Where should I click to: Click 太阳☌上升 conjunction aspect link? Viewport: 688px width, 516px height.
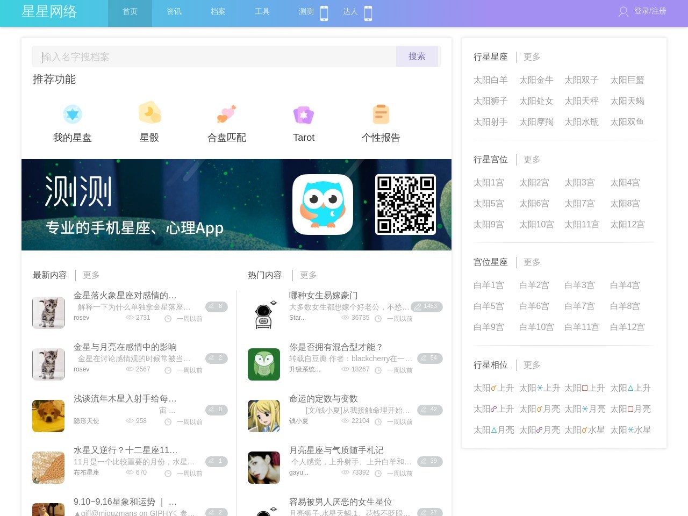coord(494,388)
